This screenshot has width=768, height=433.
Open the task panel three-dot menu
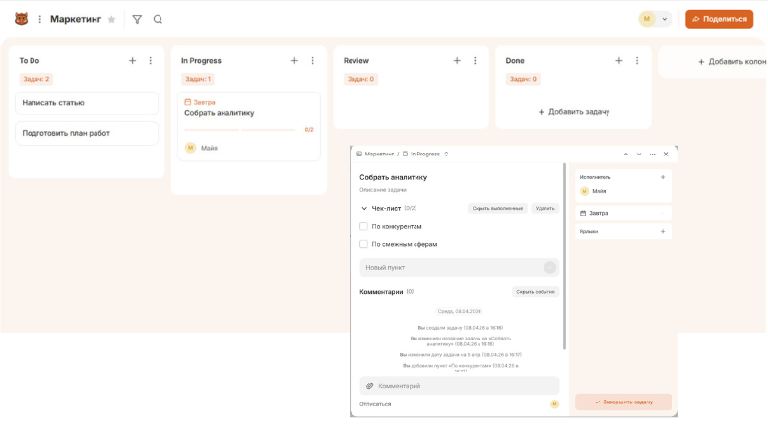652,155
